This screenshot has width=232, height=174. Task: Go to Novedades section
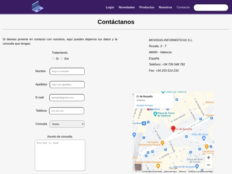click(127, 7)
